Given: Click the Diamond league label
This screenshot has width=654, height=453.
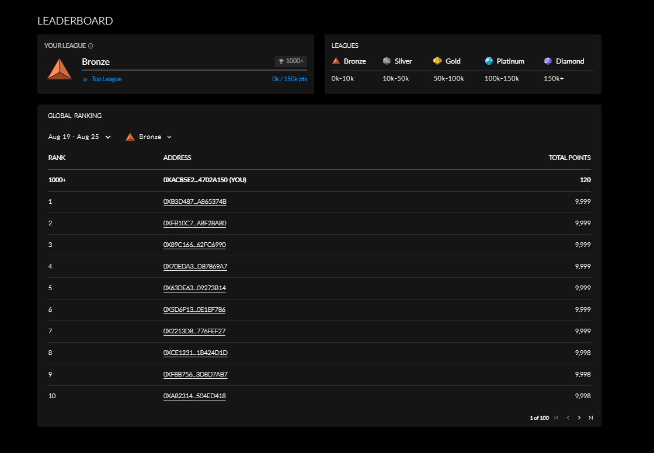Looking at the screenshot, I should click(x=570, y=61).
